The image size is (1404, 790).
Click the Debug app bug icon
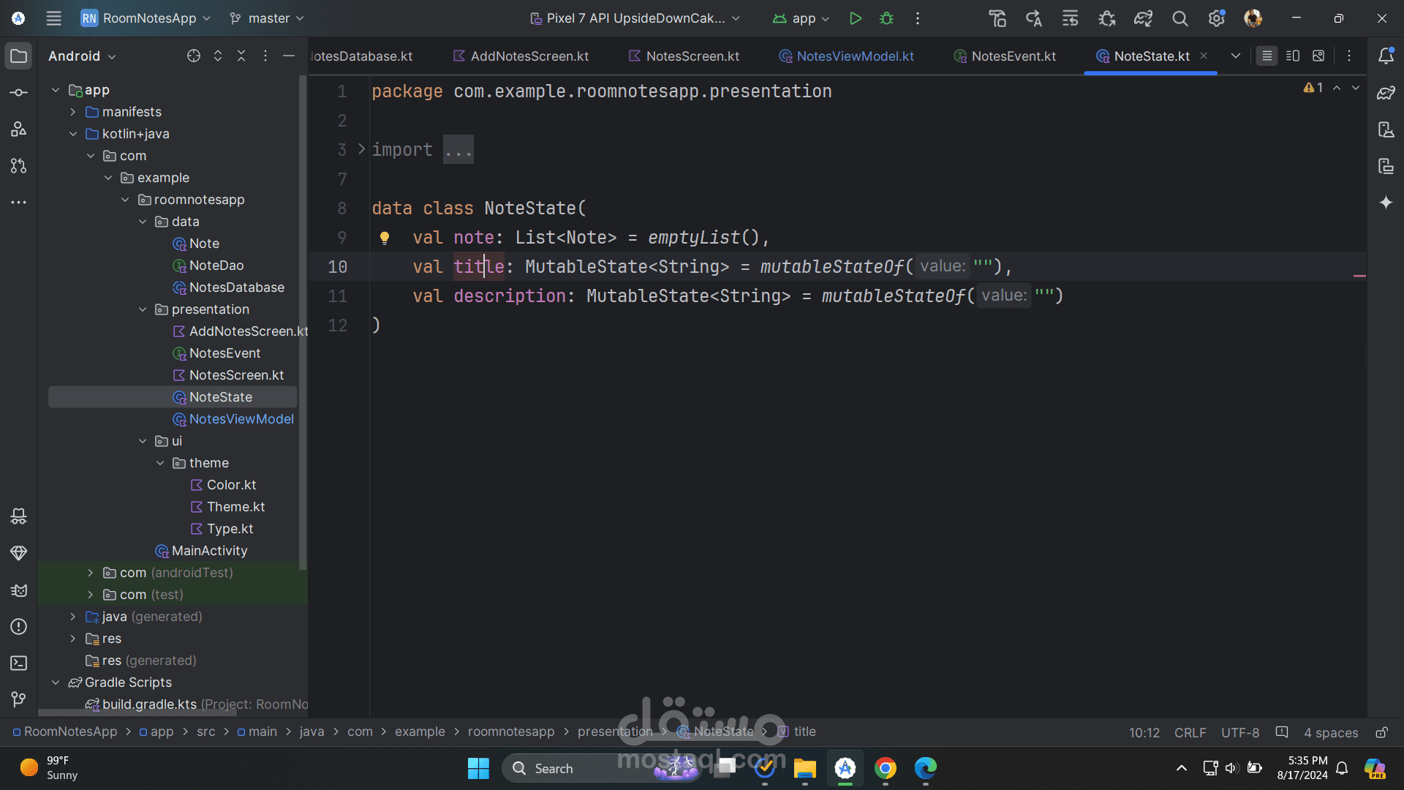point(886,18)
